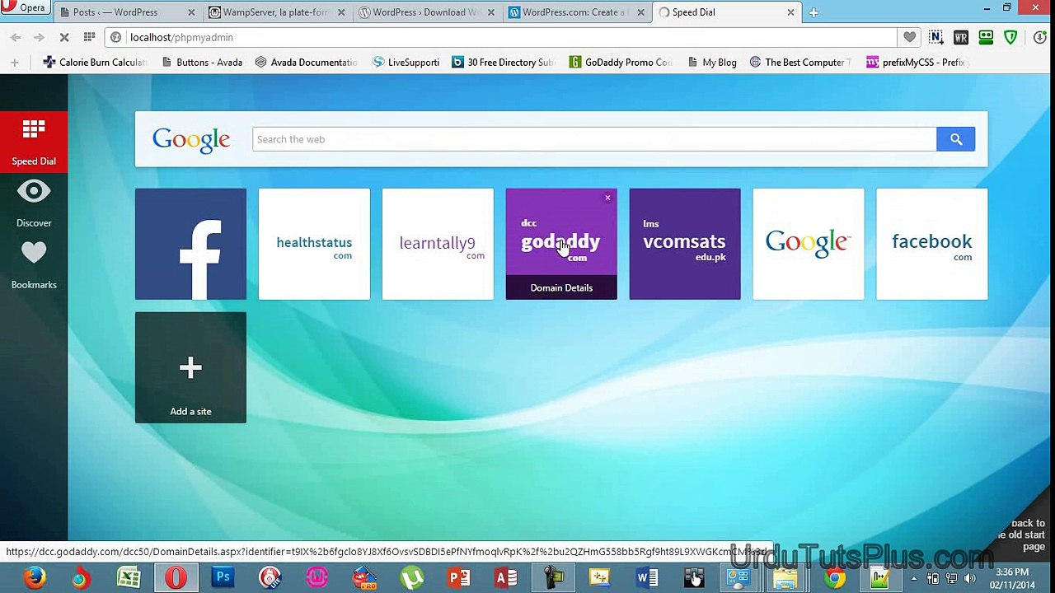Close the Speed Dial tab

[790, 12]
